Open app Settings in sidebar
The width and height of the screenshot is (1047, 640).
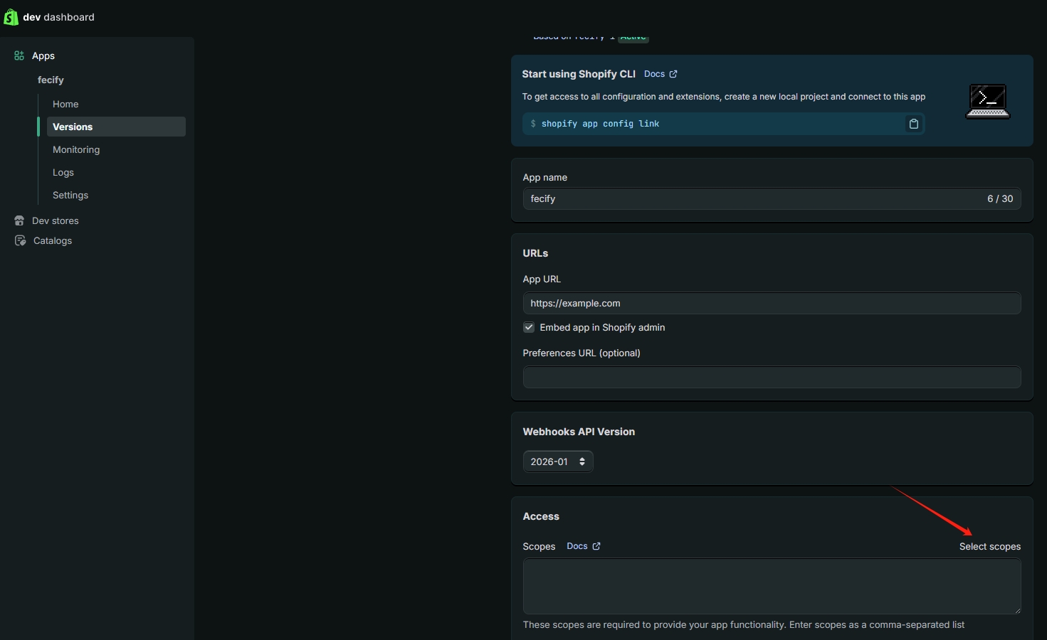click(x=70, y=195)
